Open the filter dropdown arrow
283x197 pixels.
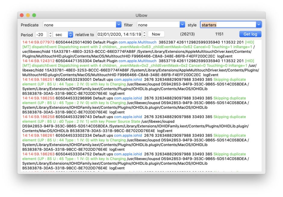(182, 25)
